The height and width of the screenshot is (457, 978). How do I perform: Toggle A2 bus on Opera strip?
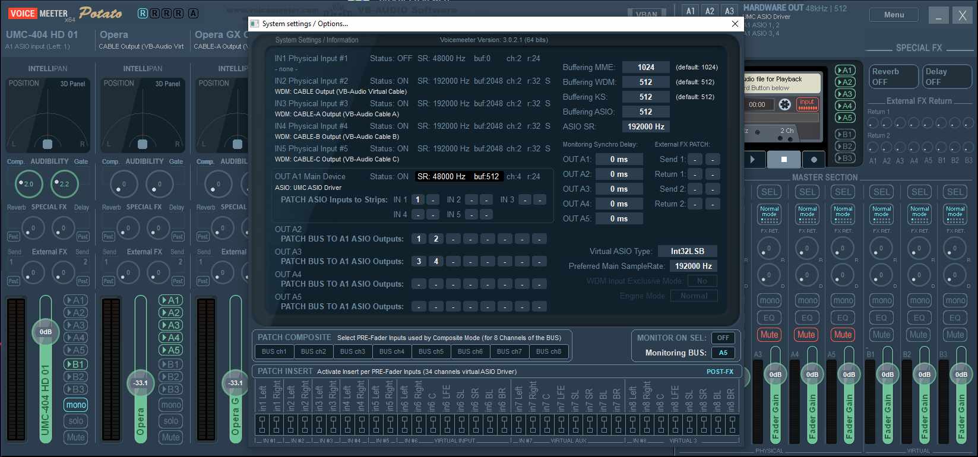click(170, 313)
